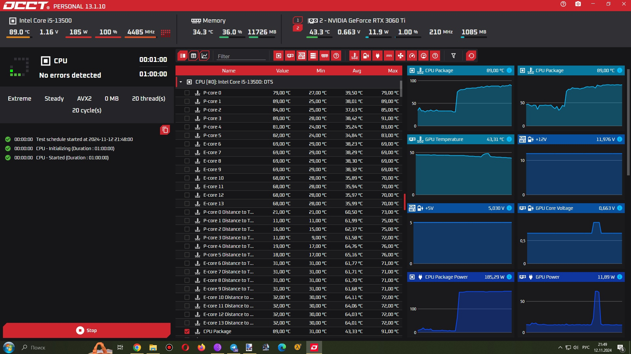Toggle GPU hardware filter icon
The height and width of the screenshot is (354, 631).
coord(290,56)
